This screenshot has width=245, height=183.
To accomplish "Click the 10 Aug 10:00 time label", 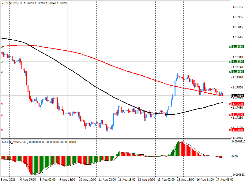I will click(87, 180).
